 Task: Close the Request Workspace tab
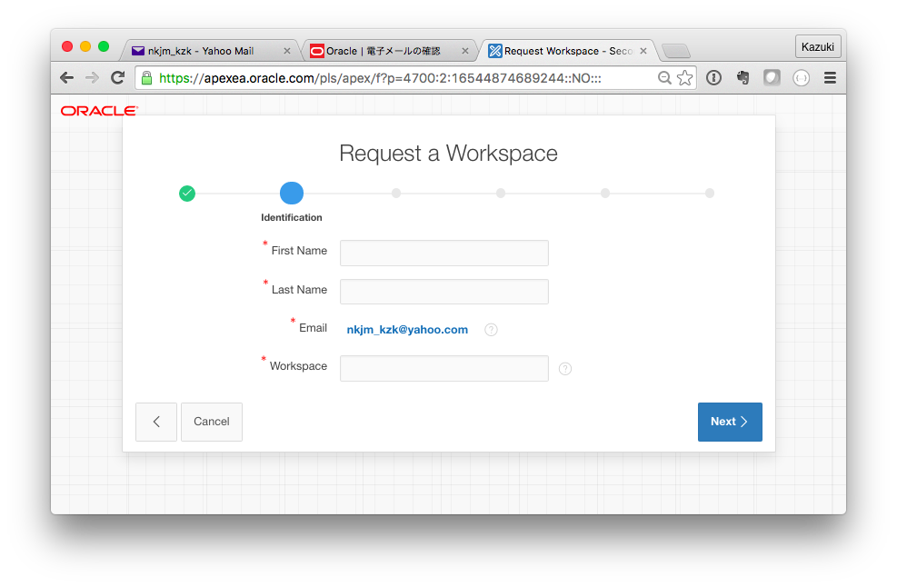[x=643, y=51]
